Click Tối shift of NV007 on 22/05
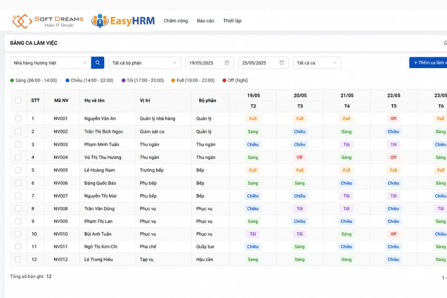The width and height of the screenshot is (447, 298). (393, 196)
